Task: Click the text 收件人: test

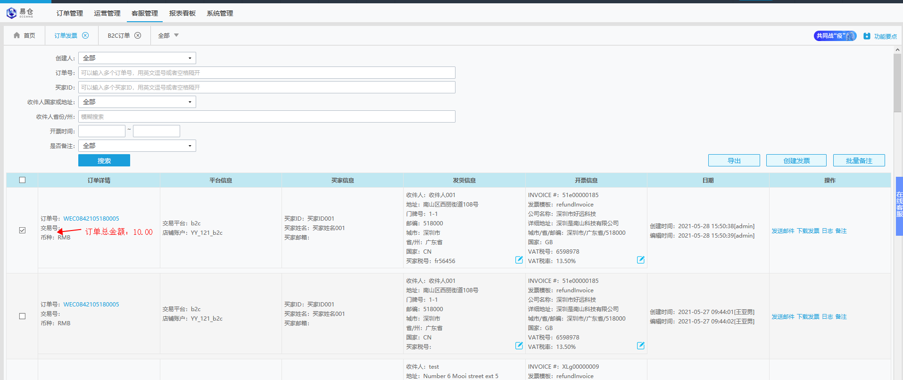Action: click(x=423, y=367)
